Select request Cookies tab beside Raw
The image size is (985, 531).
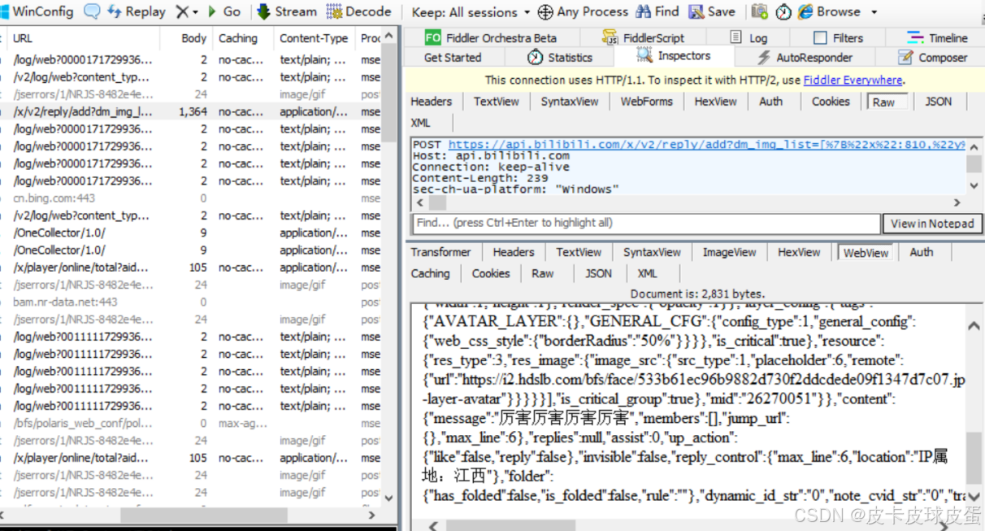point(831,102)
